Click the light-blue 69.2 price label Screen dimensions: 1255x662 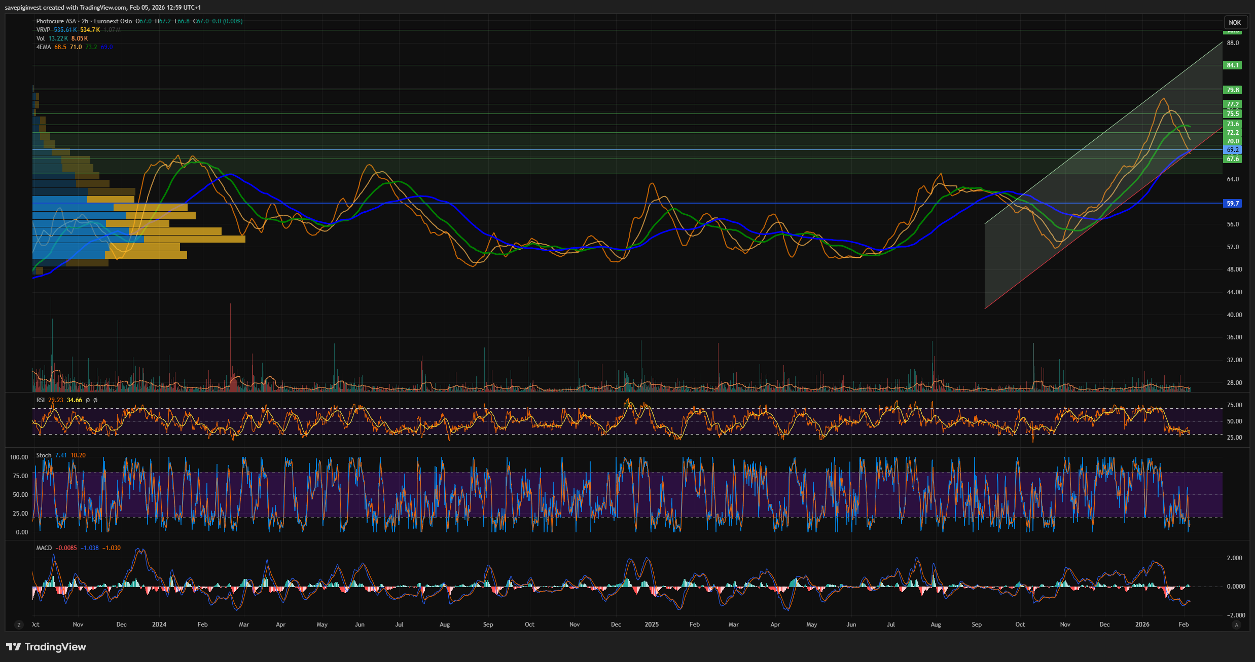(1233, 150)
